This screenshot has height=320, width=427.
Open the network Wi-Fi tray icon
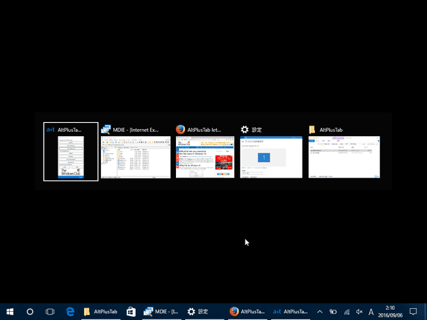(346, 312)
